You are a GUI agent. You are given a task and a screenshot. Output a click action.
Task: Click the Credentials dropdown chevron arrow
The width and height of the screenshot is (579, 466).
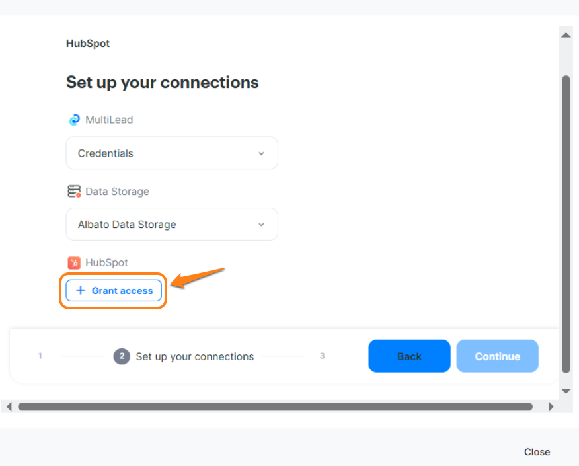(261, 153)
